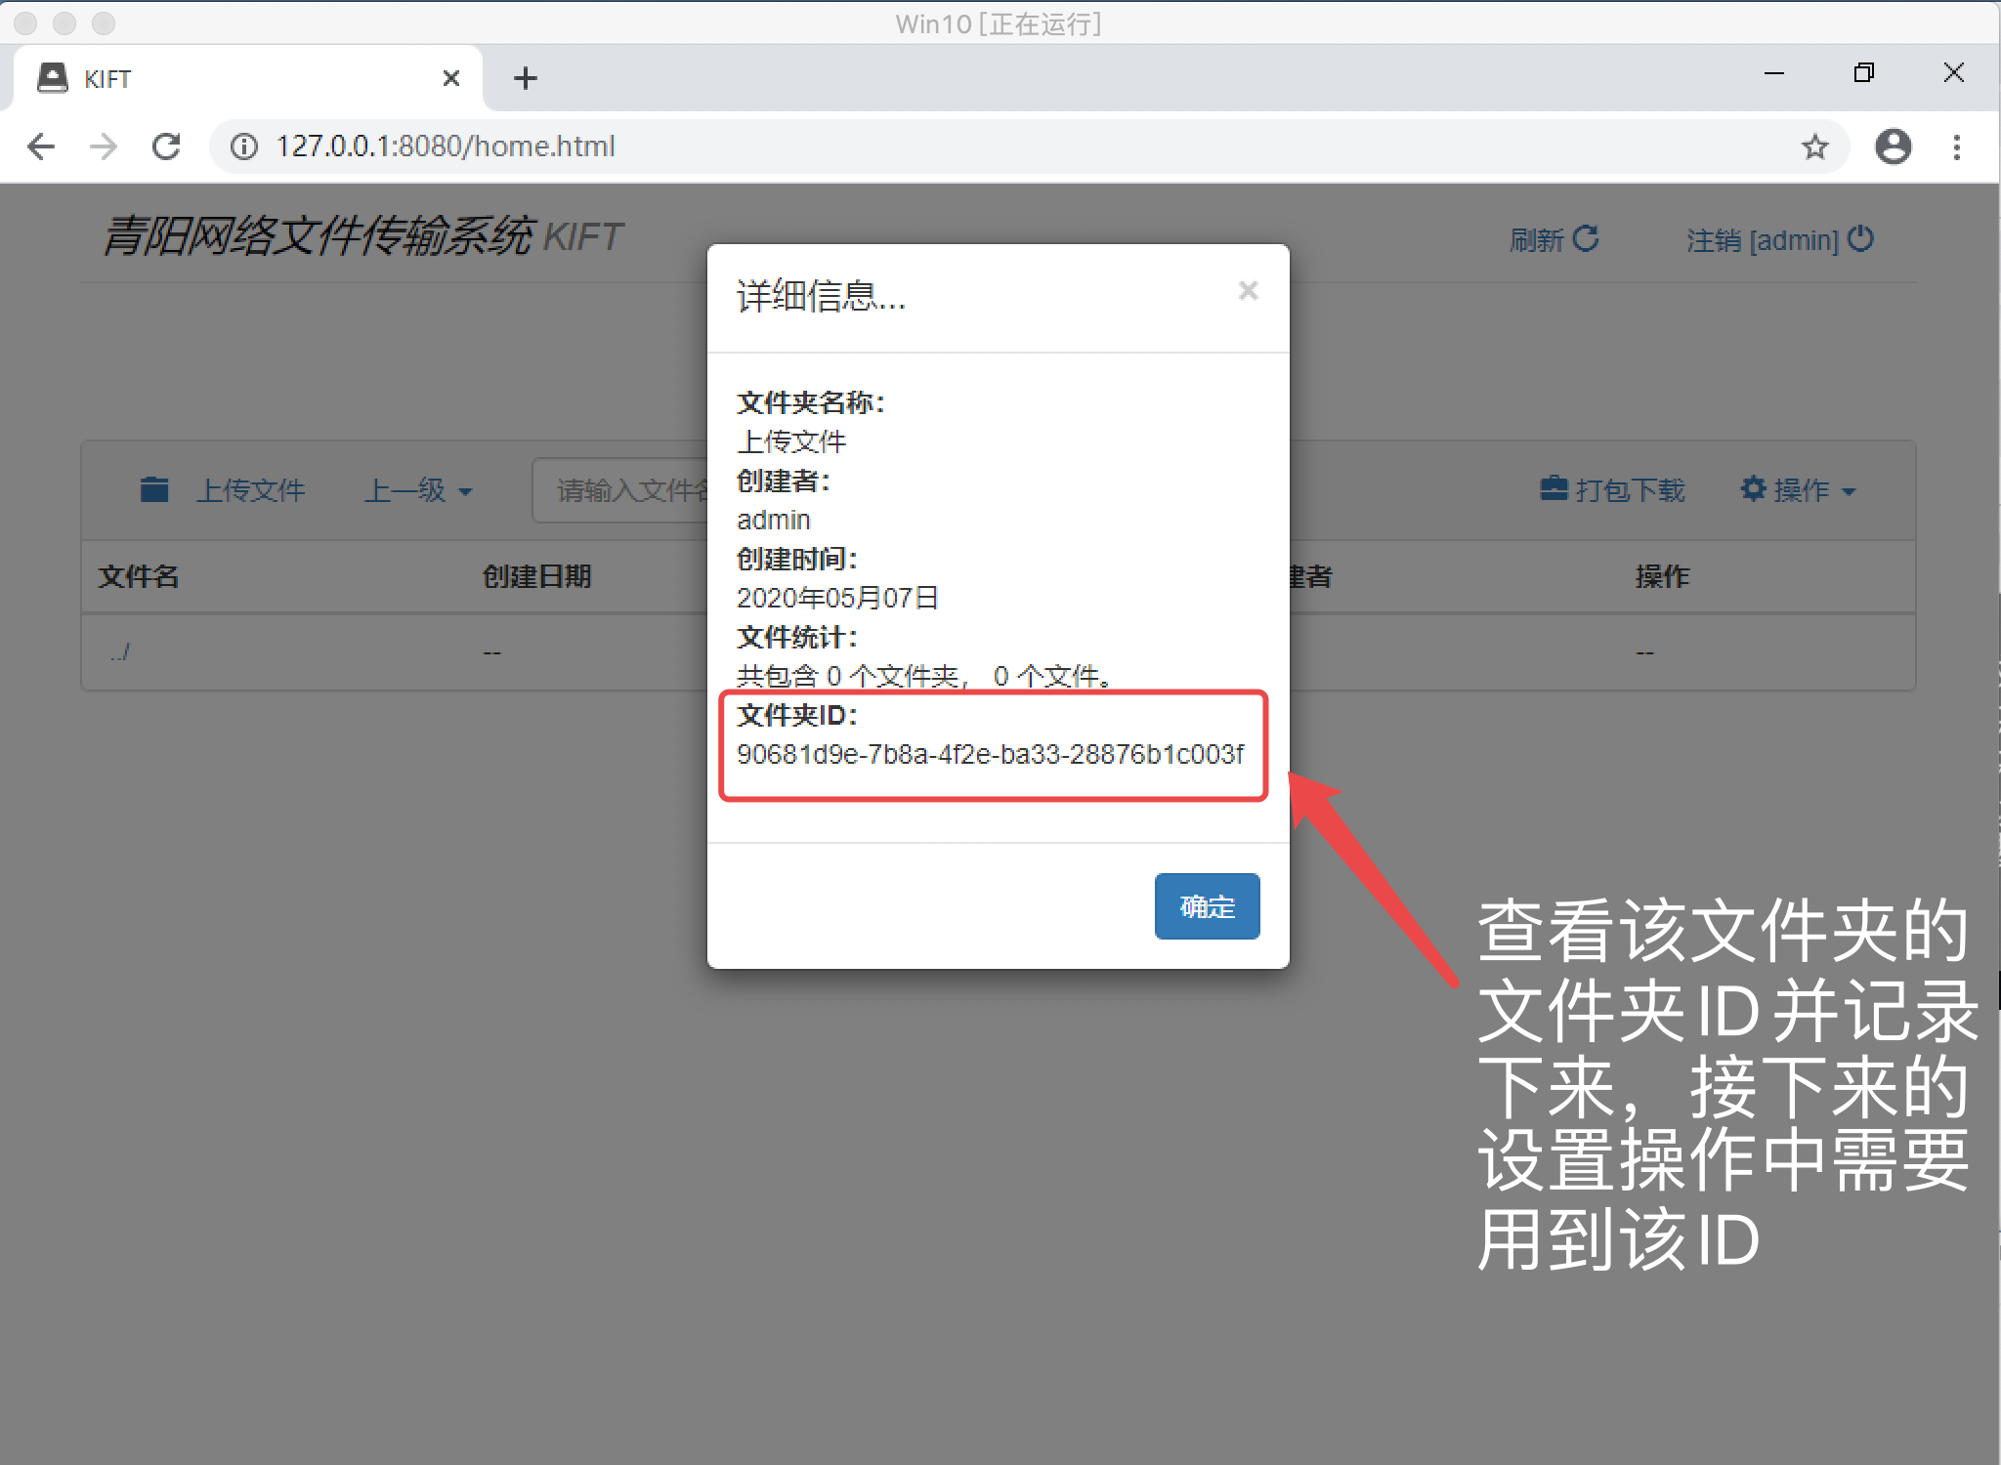Click the 刷新 refresh link
Screen dimensions: 2001x1465
click(x=1554, y=239)
